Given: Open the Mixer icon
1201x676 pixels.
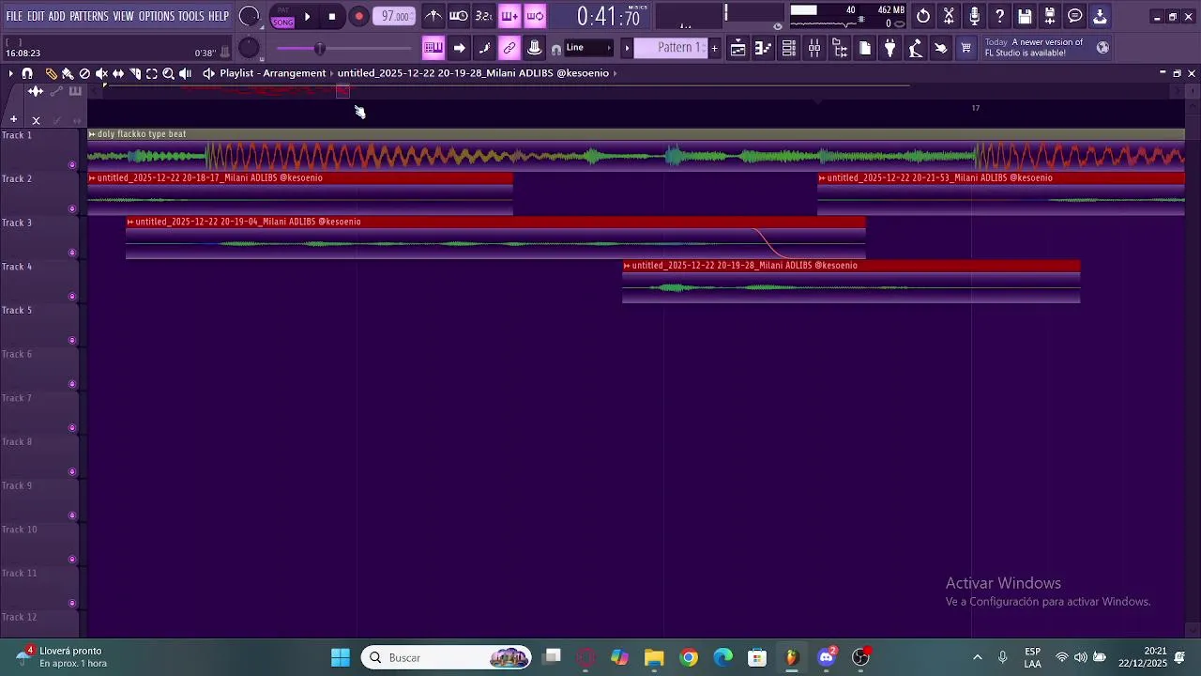Looking at the screenshot, I should [814, 48].
